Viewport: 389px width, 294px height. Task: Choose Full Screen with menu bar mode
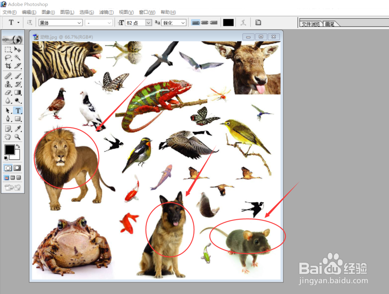(13, 177)
